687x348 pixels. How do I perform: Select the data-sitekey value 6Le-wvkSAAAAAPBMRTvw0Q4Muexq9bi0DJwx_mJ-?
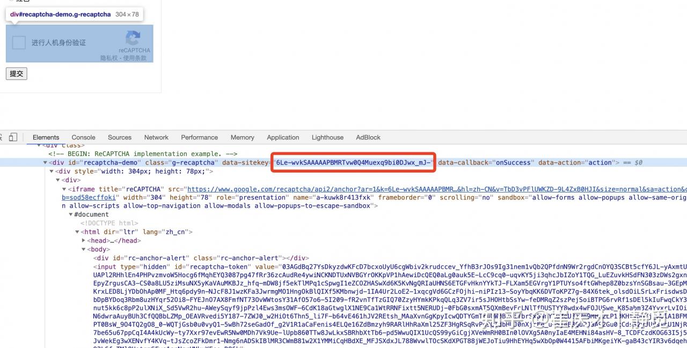click(x=354, y=162)
